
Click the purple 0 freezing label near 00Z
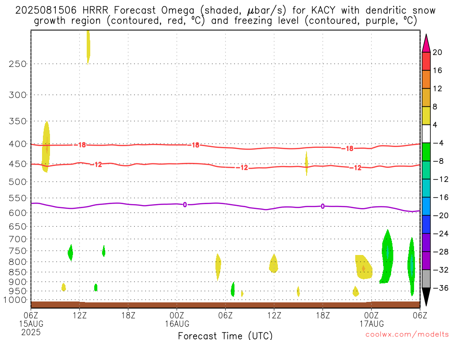tap(185, 205)
